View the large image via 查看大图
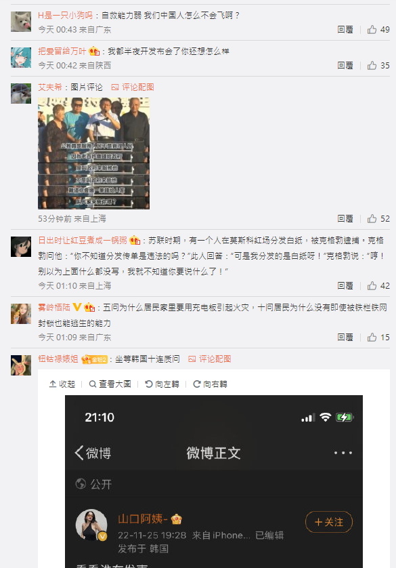The height and width of the screenshot is (568, 396). tap(110, 384)
